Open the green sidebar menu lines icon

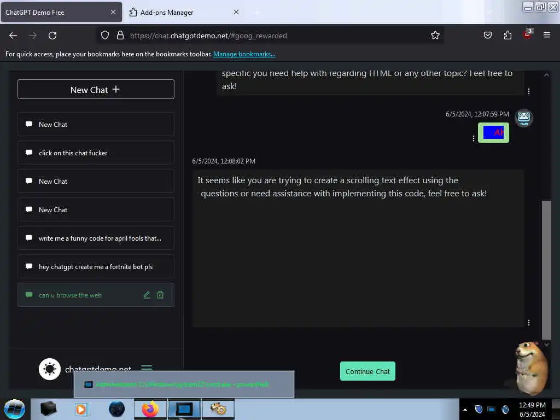pyautogui.click(x=147, y=367)
